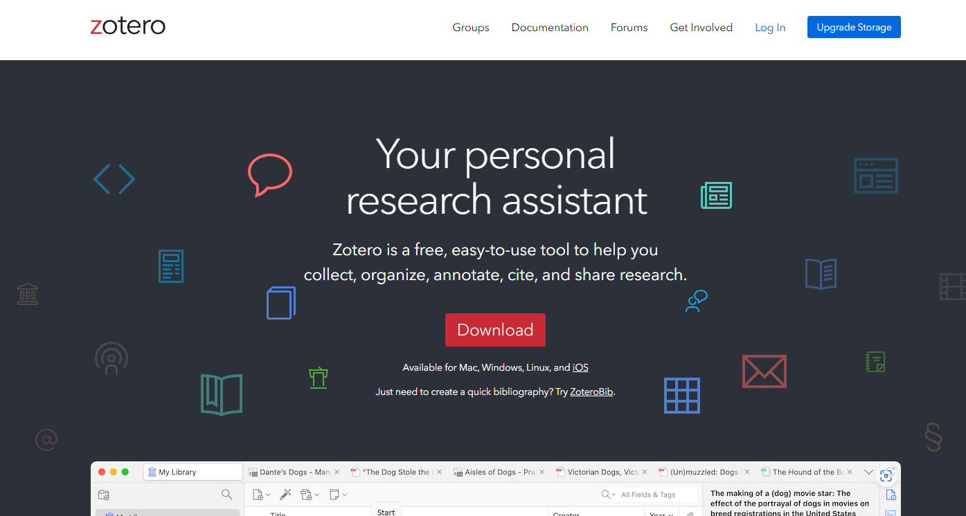The height and width of the screenshot is (516, 966).
Task: Open the Add Attachment dropdown
Action: click(x=310, y=495)
